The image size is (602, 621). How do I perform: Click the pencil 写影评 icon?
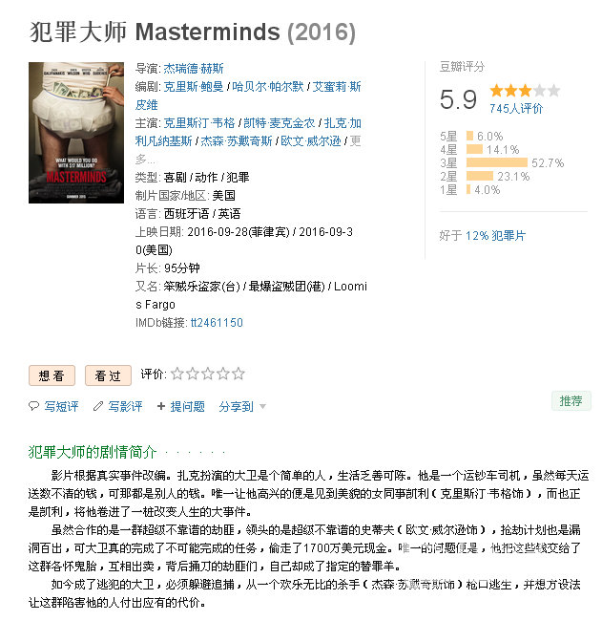tap(98, 406)
